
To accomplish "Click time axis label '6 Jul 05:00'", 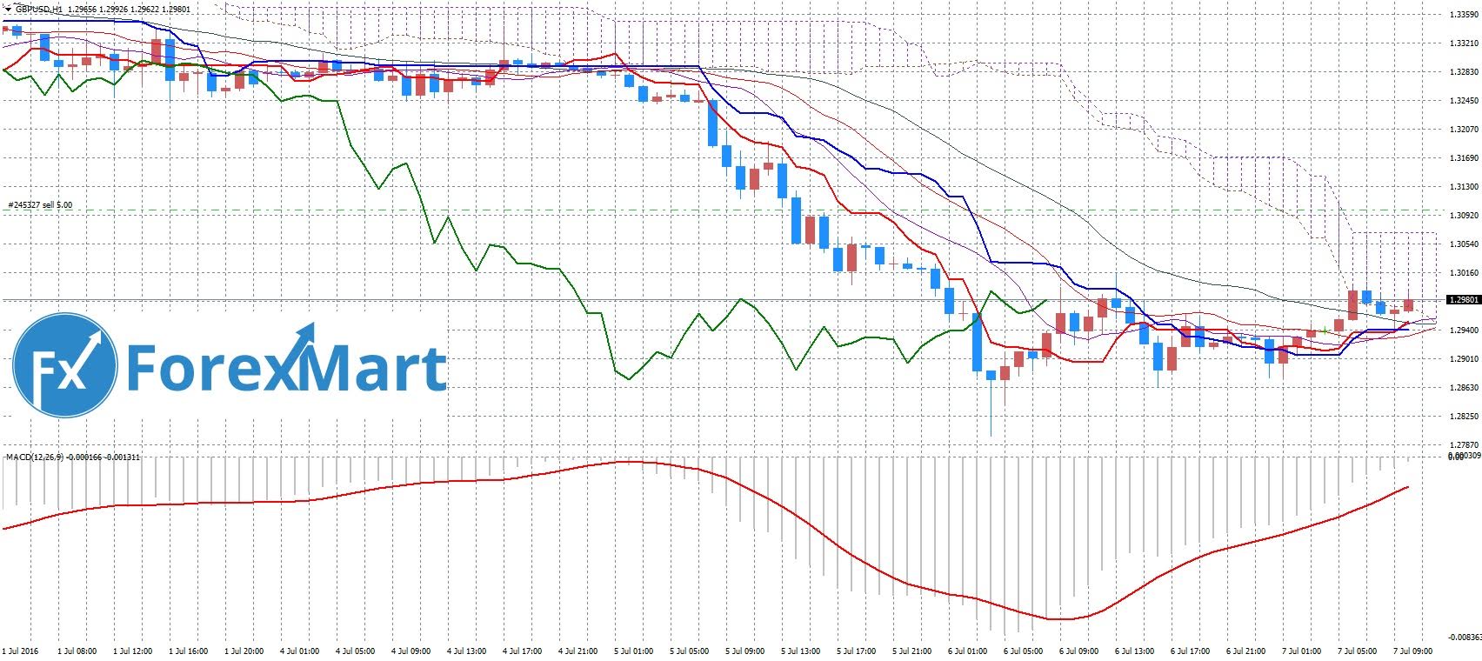I will [x=1023, y=651].
